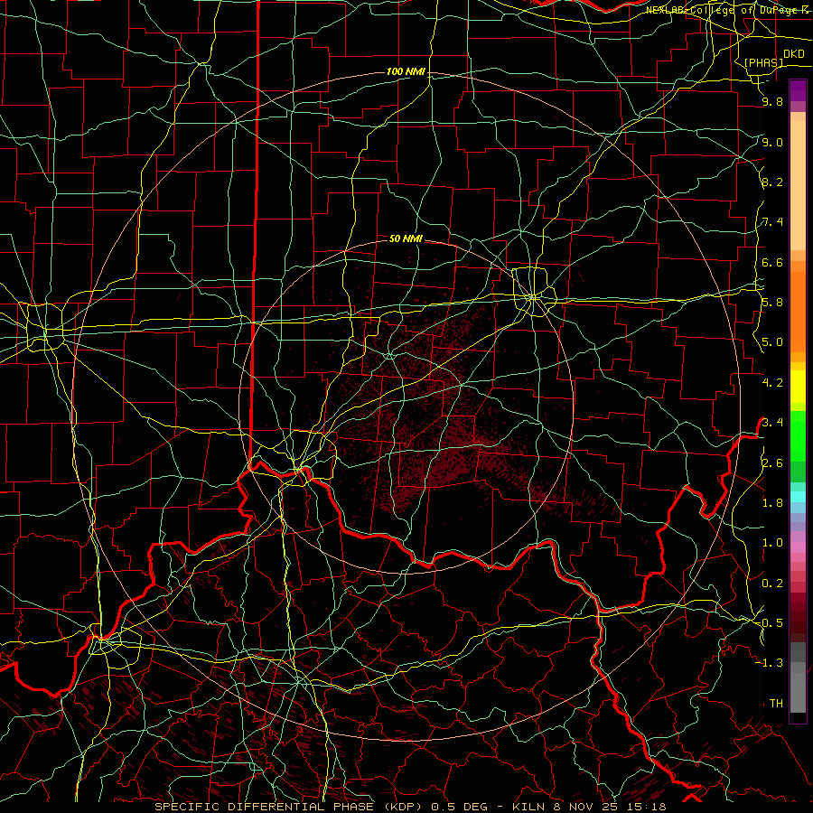The width and height of the screenshot is (813, 813).
Task: Pick the peach segment of the color bar
Action: [x=798, y=185]
